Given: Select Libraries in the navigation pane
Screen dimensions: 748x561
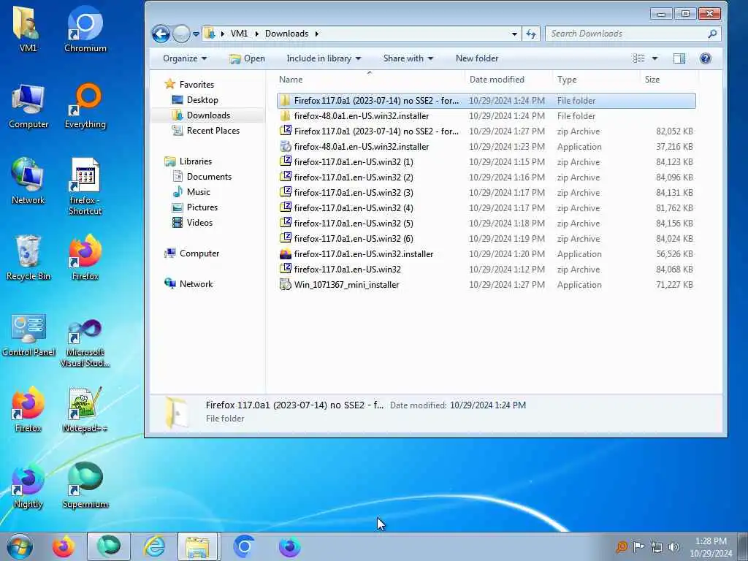Looking at the screenshot, I should (x=195, y=161).
